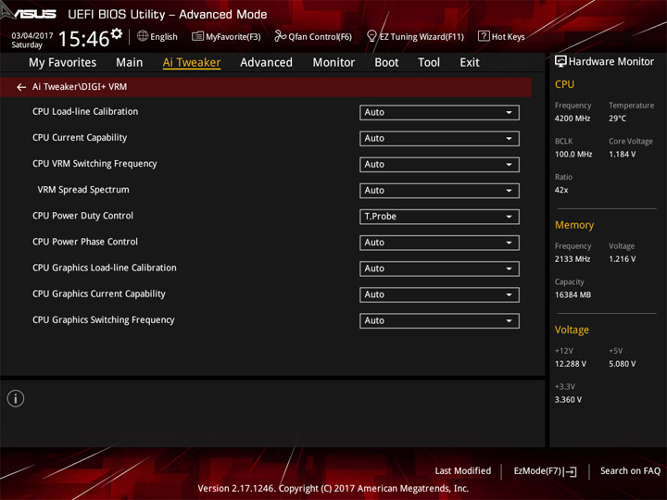Click the EzMode exit arrow icon
The width and height of the screenshot is (667, 500).
pyautogui.click(x=572, y=471)
